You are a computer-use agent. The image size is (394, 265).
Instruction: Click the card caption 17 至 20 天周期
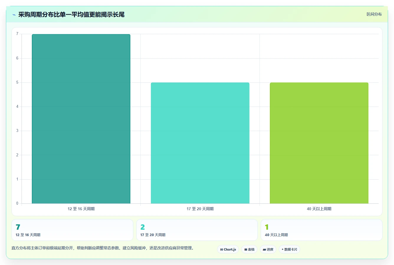pos(153,235)
